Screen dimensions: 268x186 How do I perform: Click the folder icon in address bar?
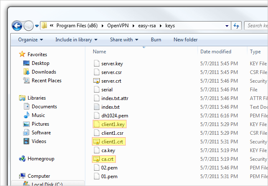click(45, 26)
